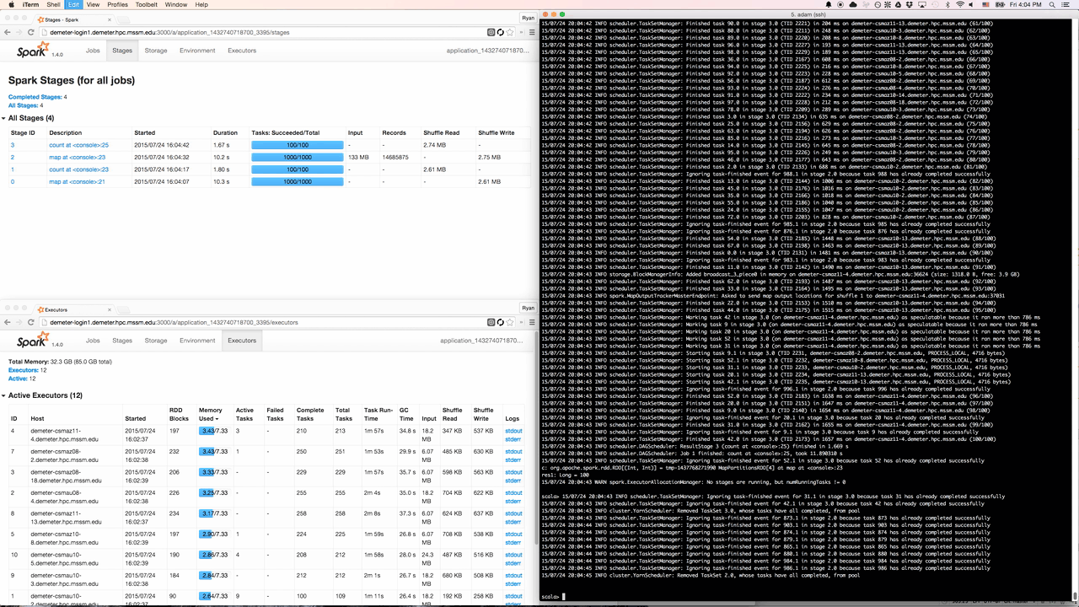This screenshot has width=1079, height=607.
Task: Click the host demeter-csmau10-5.demeter.hpc.mssm.edu
Action: coord(64,558)
